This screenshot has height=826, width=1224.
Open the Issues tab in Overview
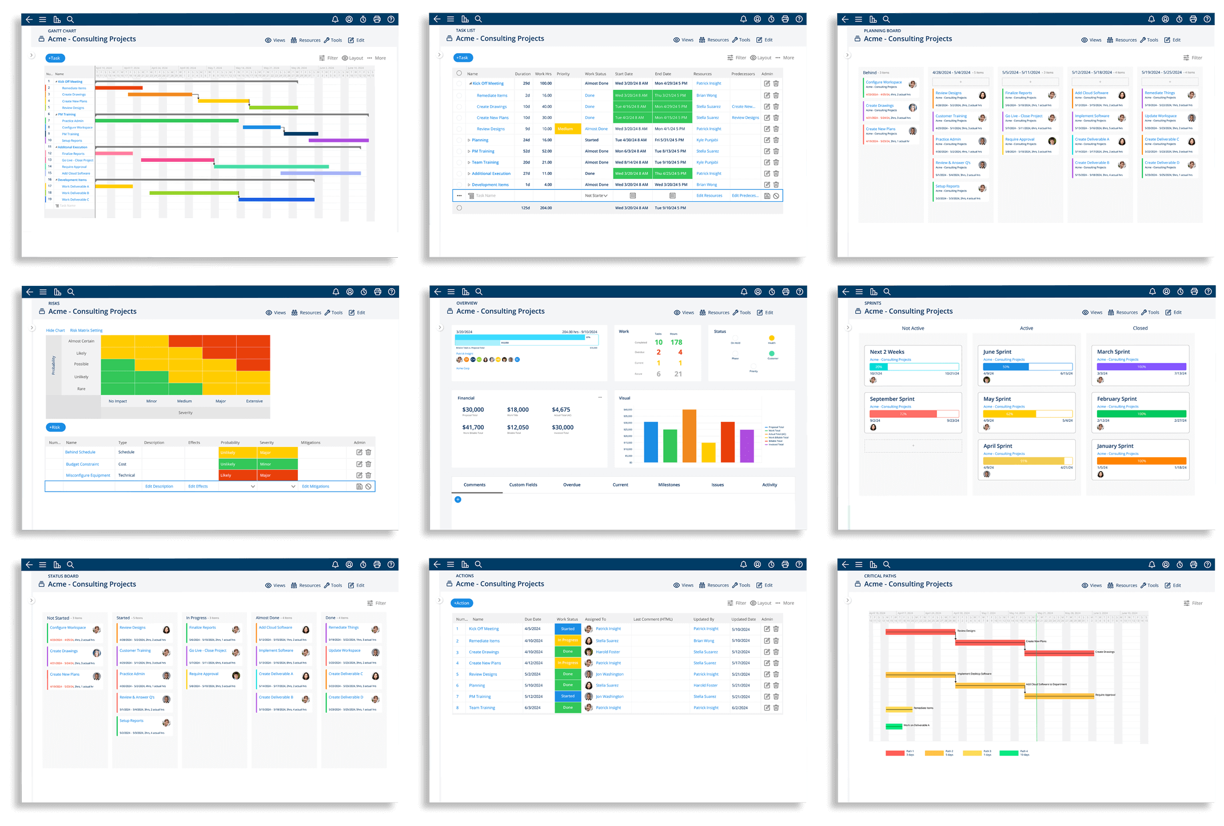coord(717,485)
